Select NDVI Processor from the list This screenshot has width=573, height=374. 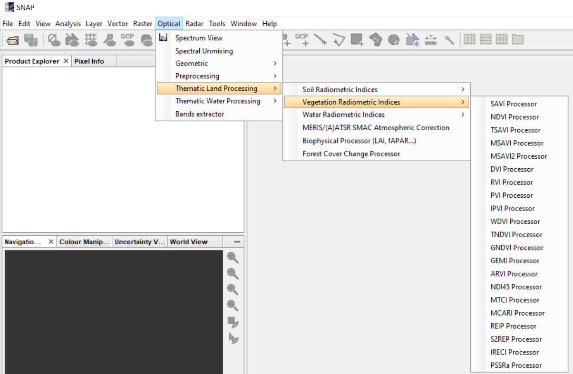pos(515,117)
